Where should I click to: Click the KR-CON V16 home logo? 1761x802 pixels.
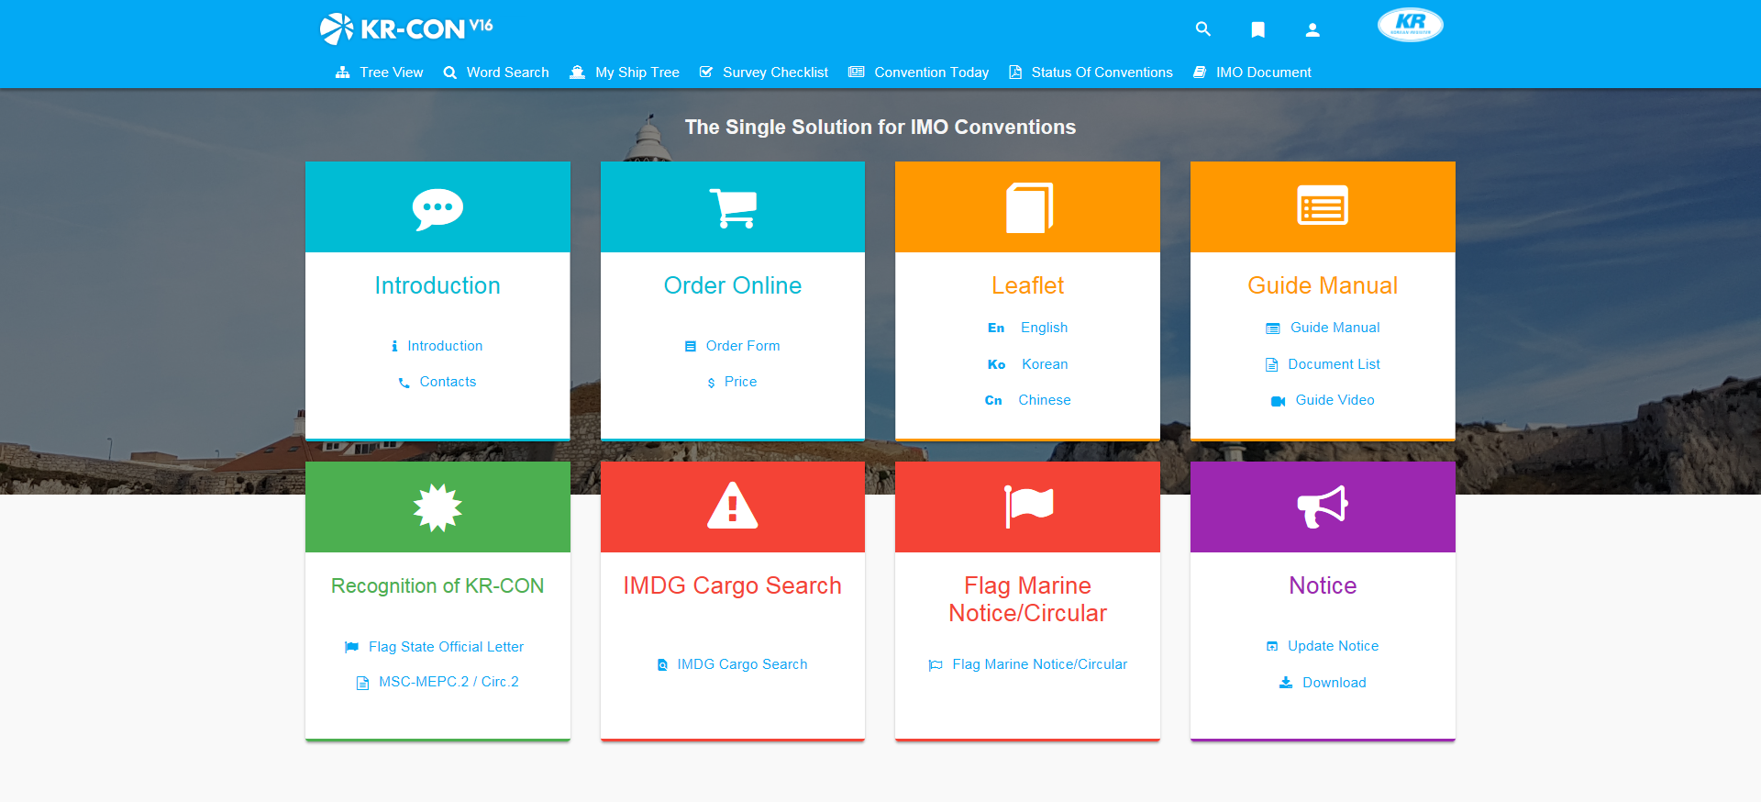[x=406, y=28]
